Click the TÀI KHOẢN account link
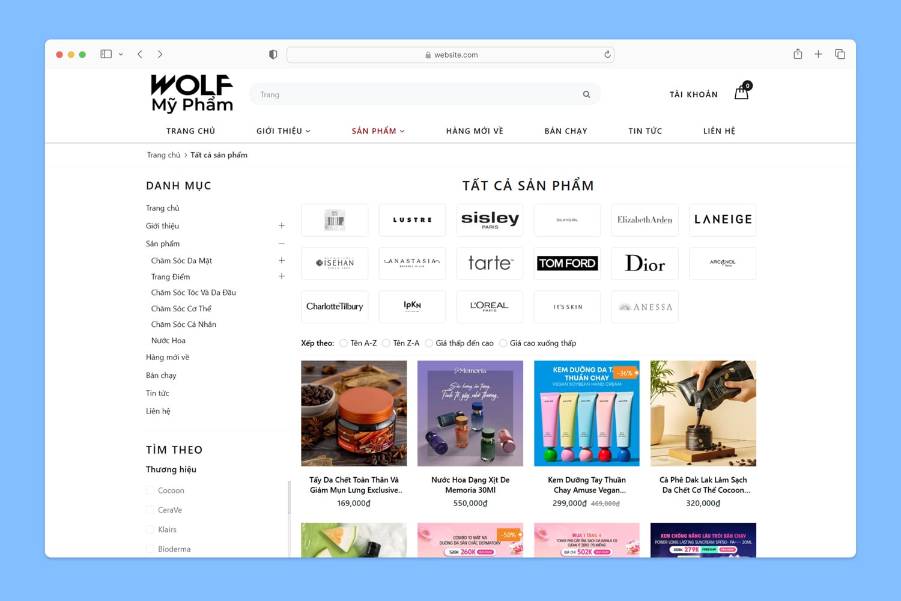 pos(694,94)
